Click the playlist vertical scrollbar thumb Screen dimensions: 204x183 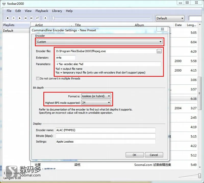coord(200,93)
